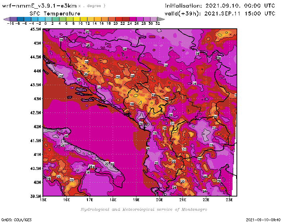
Task: Click the '20E' longitude label
Action: point(159,200)
